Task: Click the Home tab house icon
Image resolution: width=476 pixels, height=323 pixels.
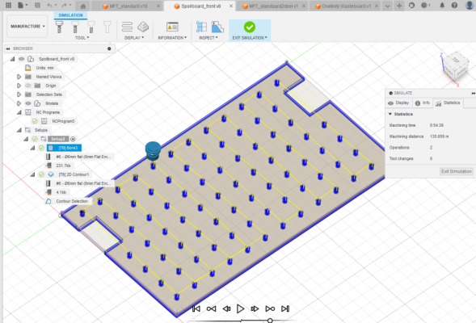Action: (83, 6)
